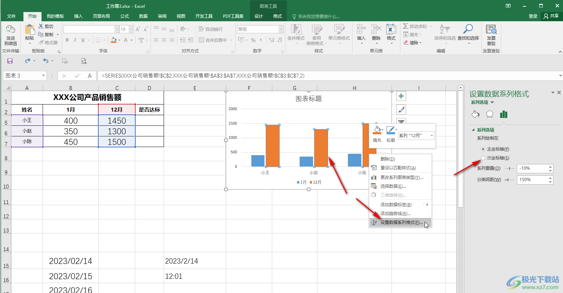Click the Insert Function fx icon
Viewport: 563px width, 293px height.
tap(90, 75)
